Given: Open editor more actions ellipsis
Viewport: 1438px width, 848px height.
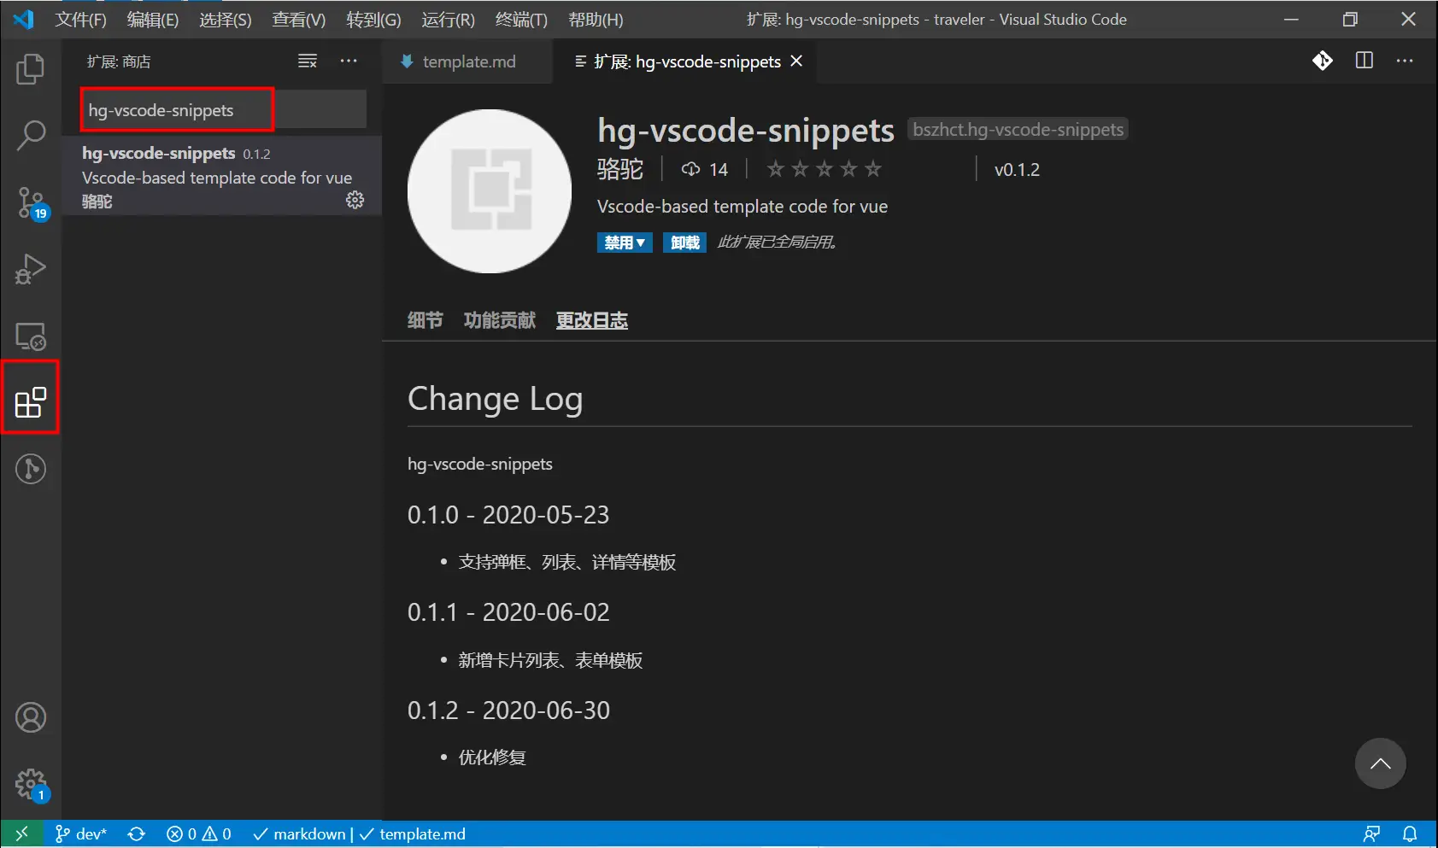Looking at the screenshot, I should click(1405, 61).
